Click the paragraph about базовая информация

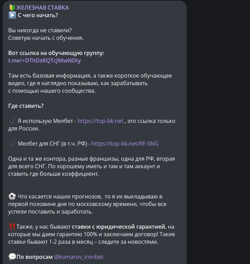pos(90,83)
